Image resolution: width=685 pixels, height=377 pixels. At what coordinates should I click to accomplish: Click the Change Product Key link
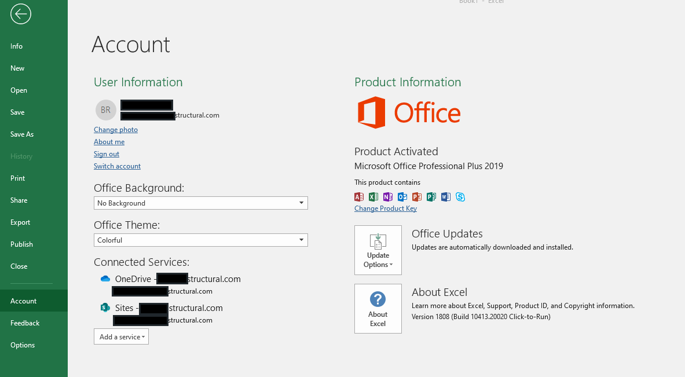click(x=386, y=209)
